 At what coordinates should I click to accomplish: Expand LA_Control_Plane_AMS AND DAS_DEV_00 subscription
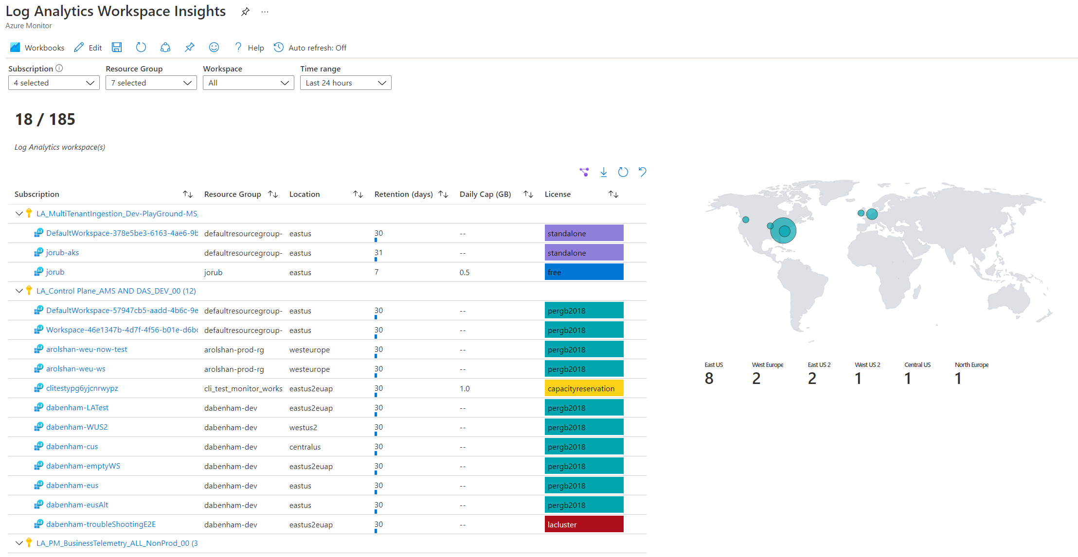[20, 291]
